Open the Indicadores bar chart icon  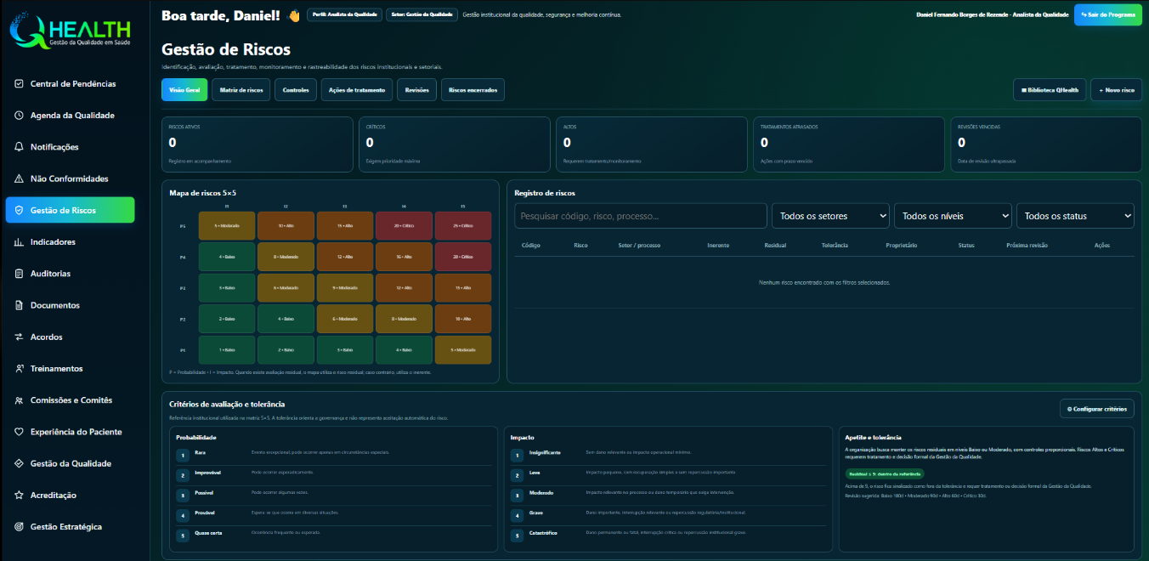click(x=19, y=242)
